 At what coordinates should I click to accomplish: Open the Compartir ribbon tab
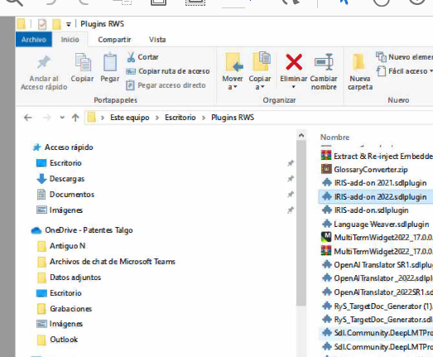(114, 40)
